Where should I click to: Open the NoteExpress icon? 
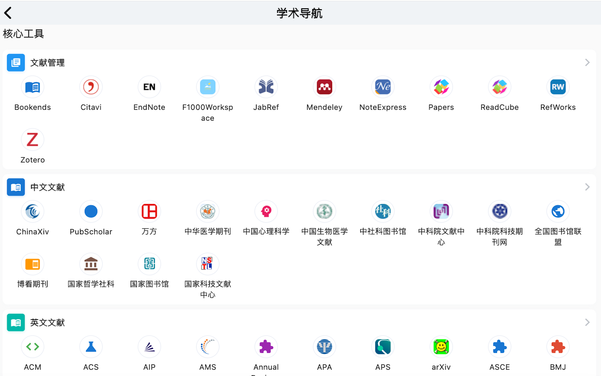[383, 87]
